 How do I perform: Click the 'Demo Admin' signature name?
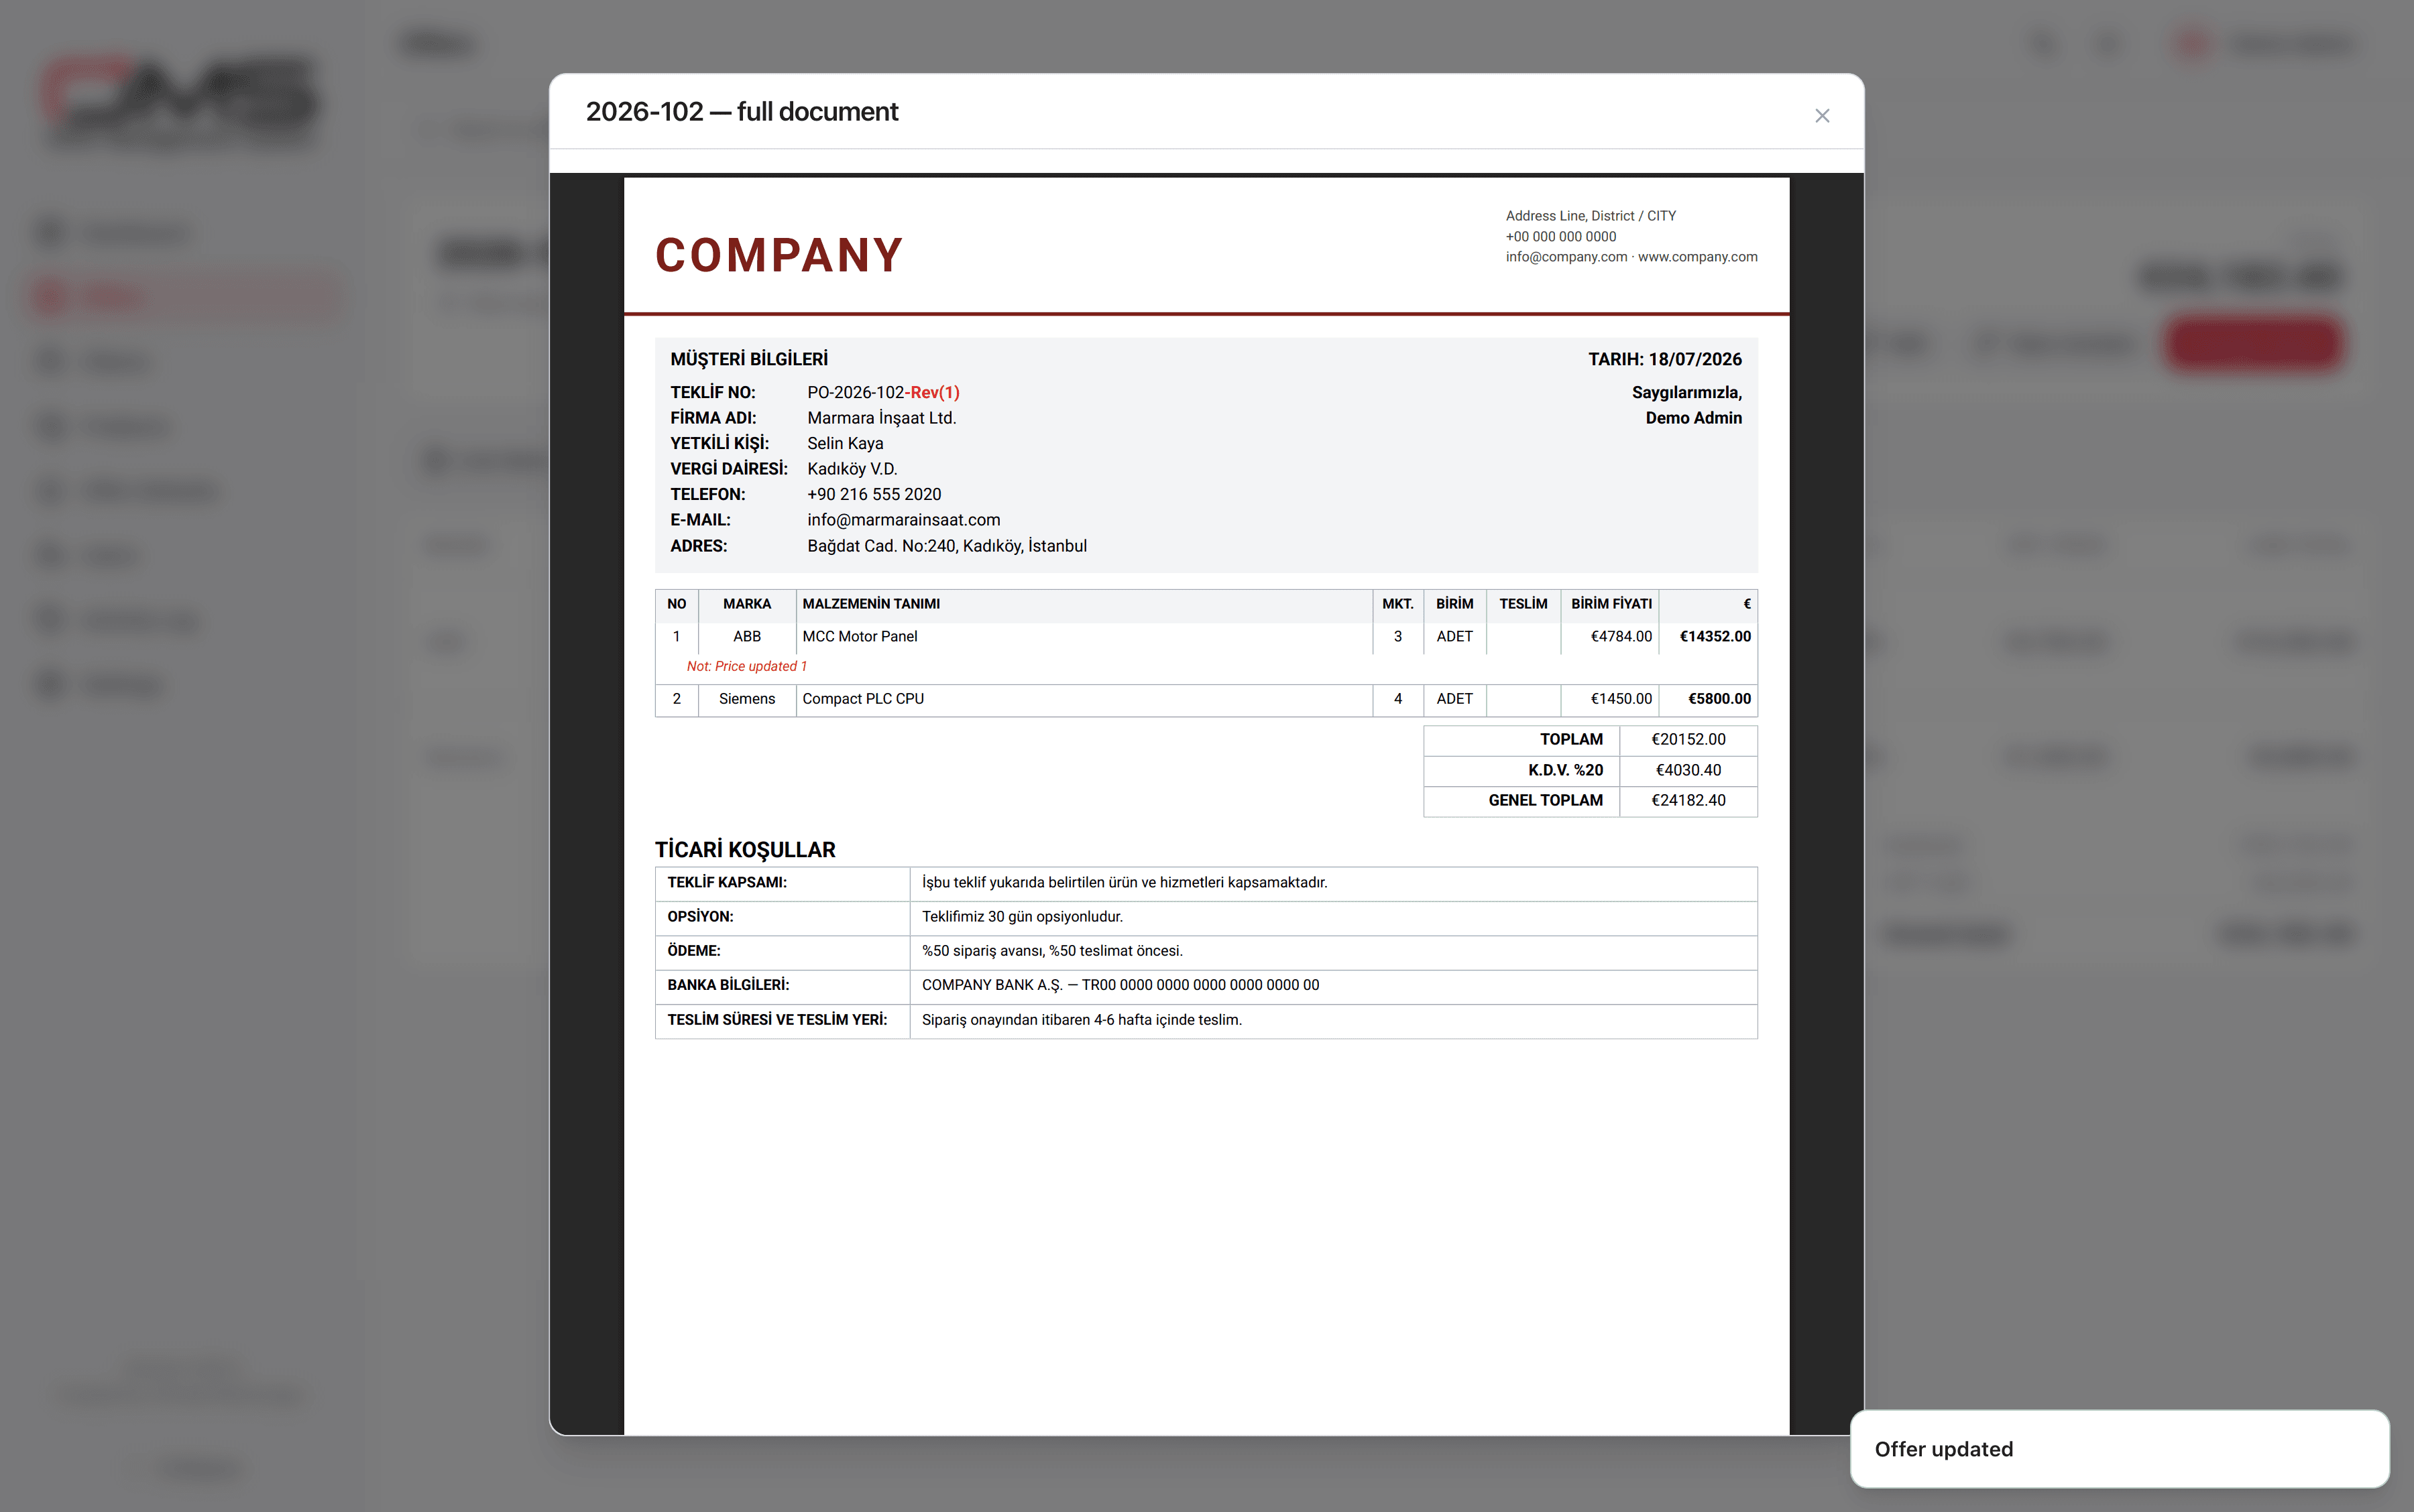point(1692,418)
